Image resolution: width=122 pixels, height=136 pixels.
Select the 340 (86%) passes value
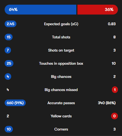point(107,103)
